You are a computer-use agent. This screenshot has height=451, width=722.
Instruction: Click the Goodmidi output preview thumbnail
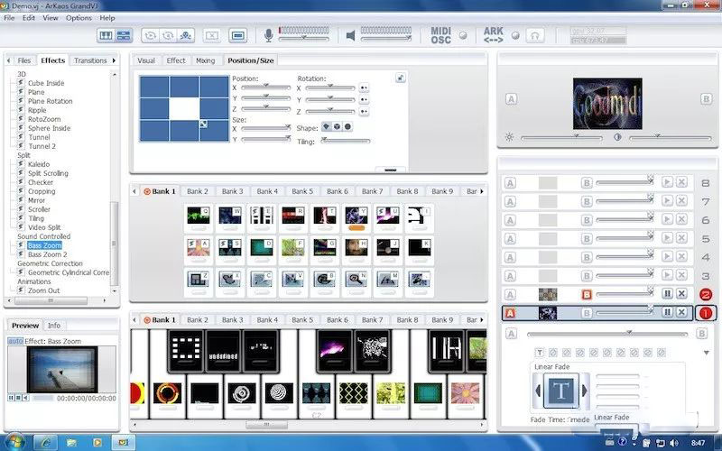(x=607, y=104)
